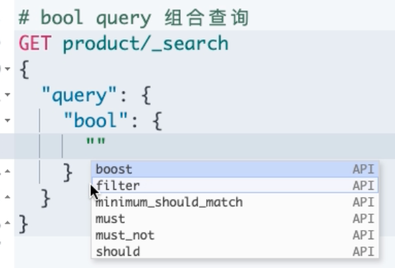The width and height of the screenshot is (395, 268).
Task: Click the "query" key in the request
Action: [x=79, y=95]
